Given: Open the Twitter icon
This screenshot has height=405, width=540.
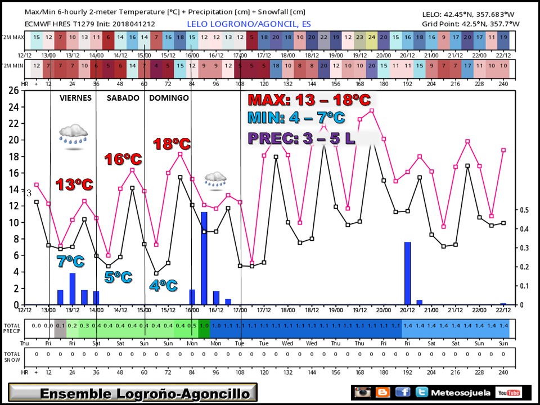Looking at the screenshot, I should (421, 393).
